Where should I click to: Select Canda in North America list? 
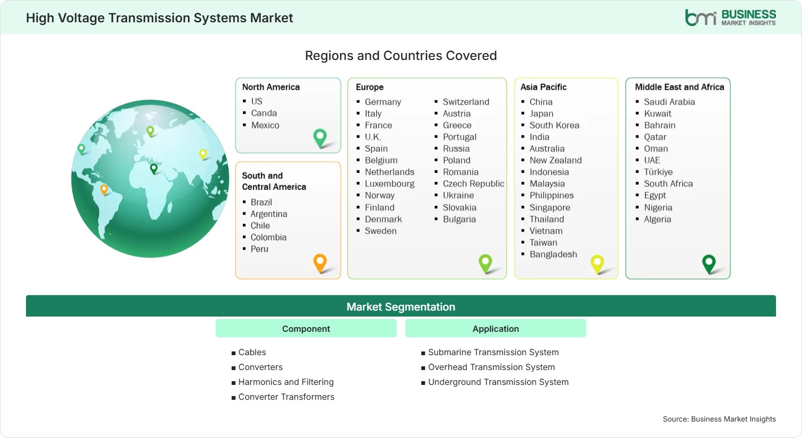point(264,113)
